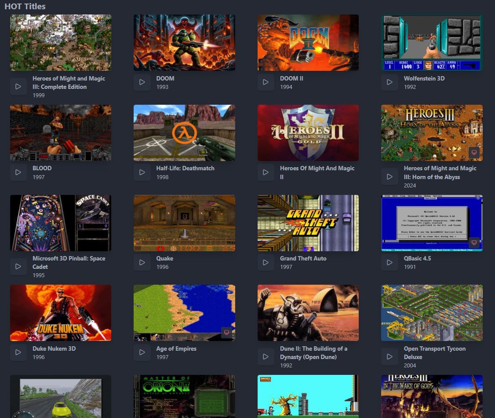Open Heroes III Horn of the Abyss cover
495x418 pixels.
432,133
